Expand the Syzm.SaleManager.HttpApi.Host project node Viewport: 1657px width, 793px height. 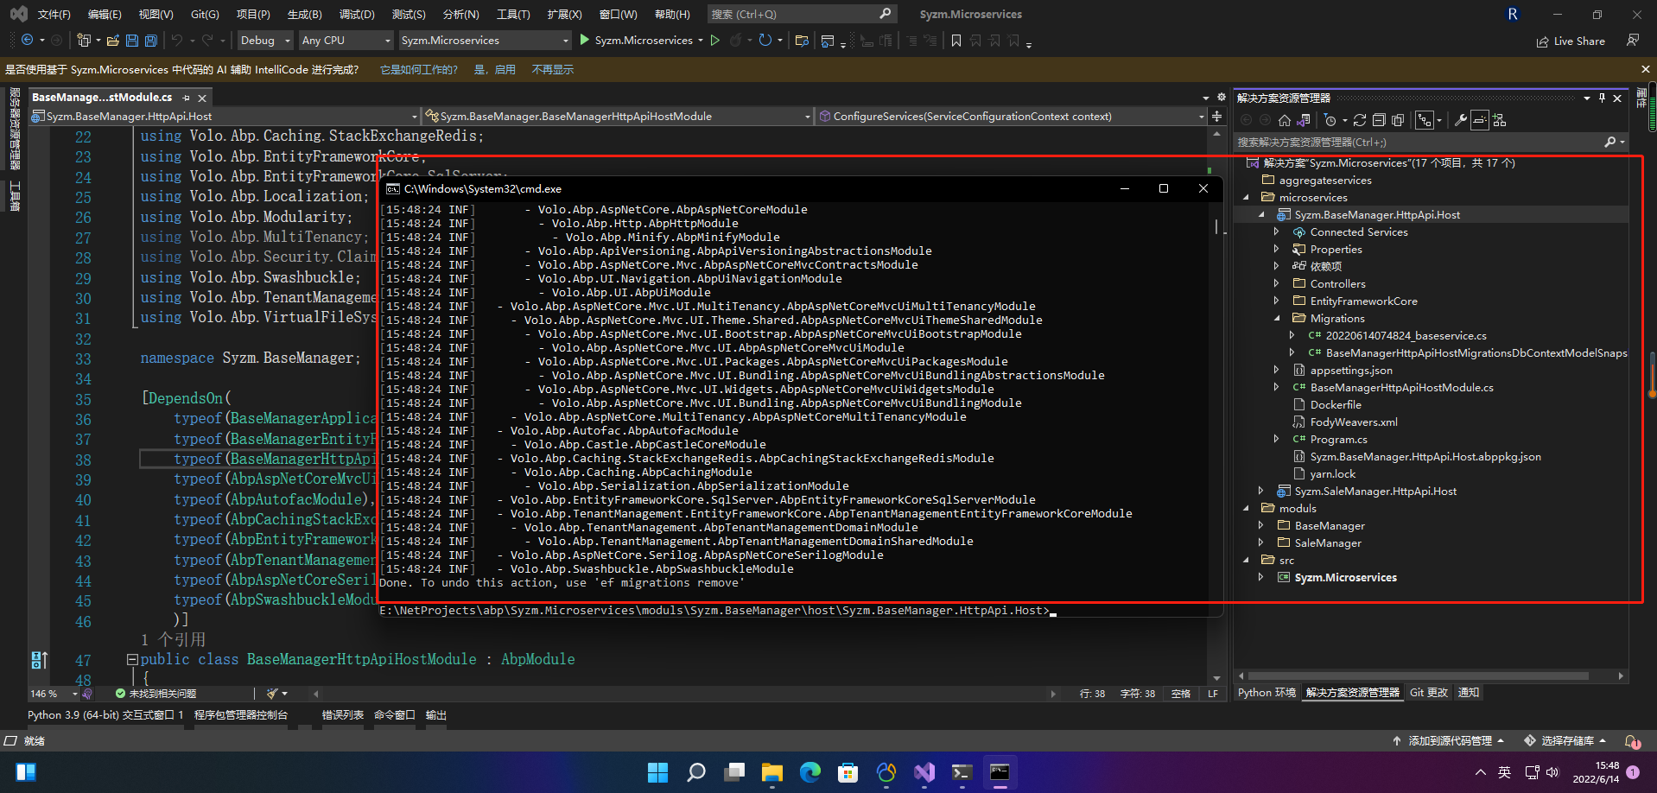1261,491
